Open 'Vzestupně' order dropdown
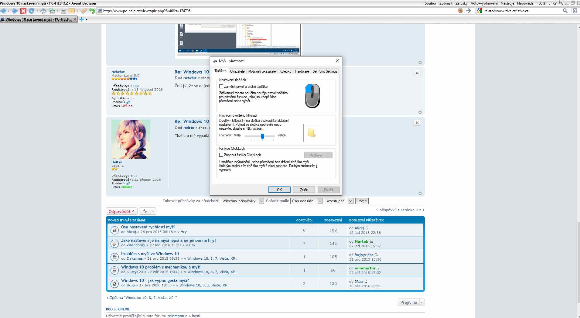 tap(339, 201)
